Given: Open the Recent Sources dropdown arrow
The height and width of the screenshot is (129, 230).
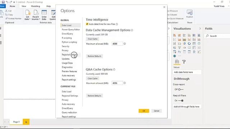Looking at the screenshot, I should click(x=40, y=19).
